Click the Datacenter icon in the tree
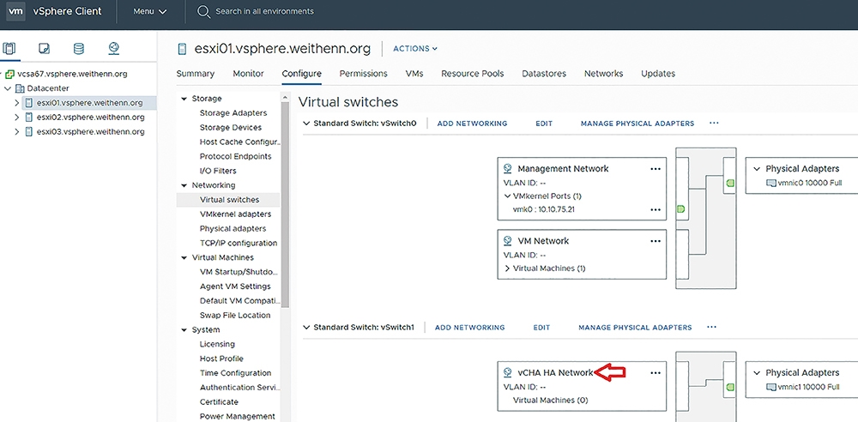This screenshot has width=858, height=422. 21,88
